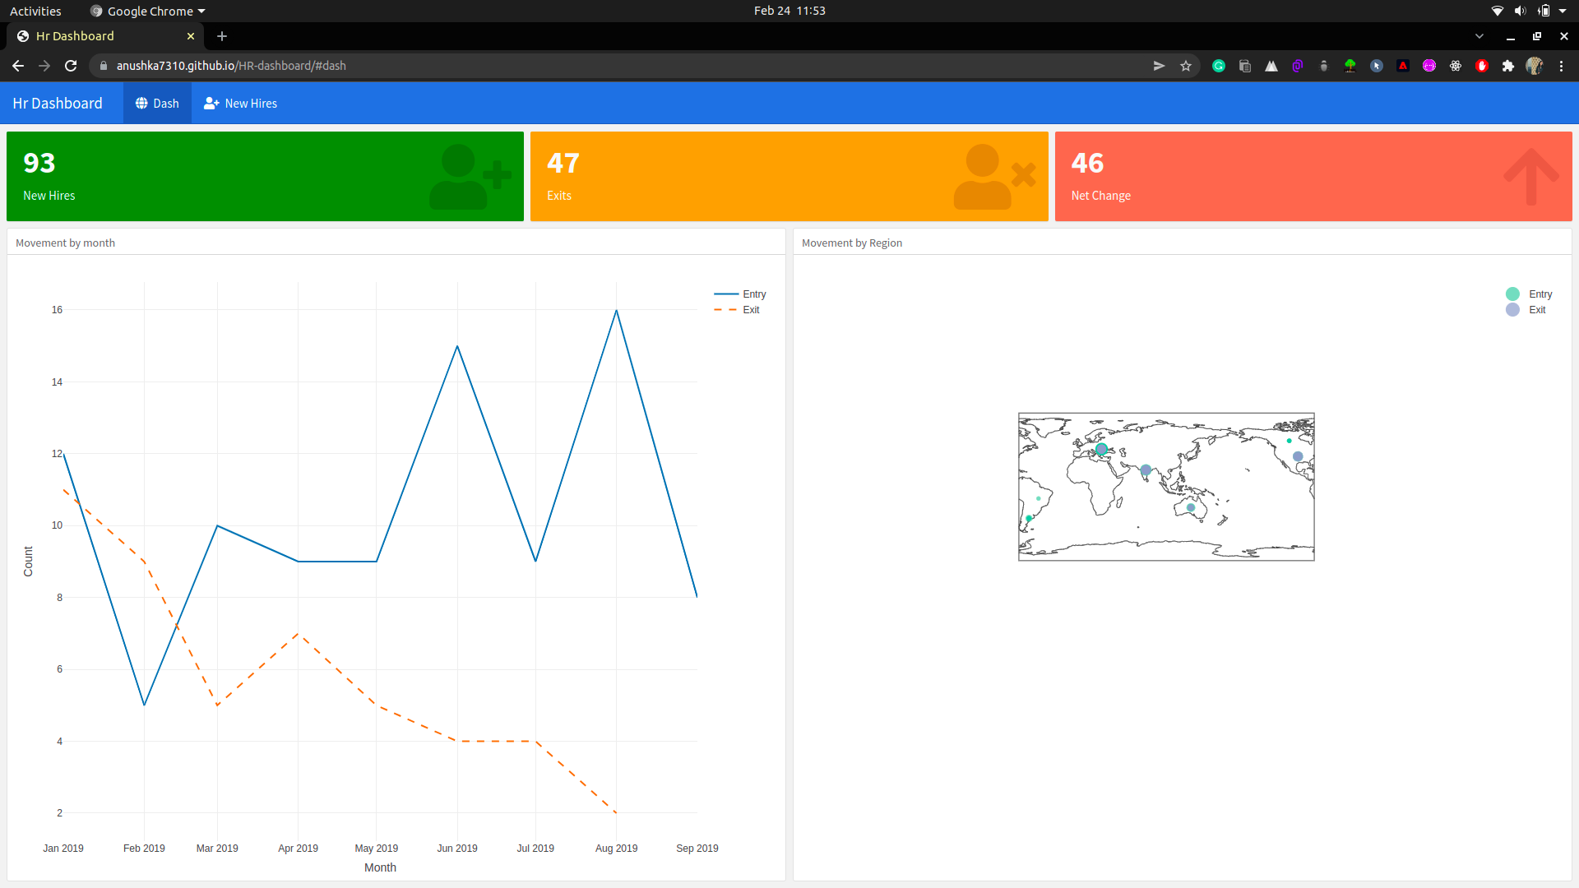Open the clock and calendar panel
The image size is (1579, 888).
[789, 11]
